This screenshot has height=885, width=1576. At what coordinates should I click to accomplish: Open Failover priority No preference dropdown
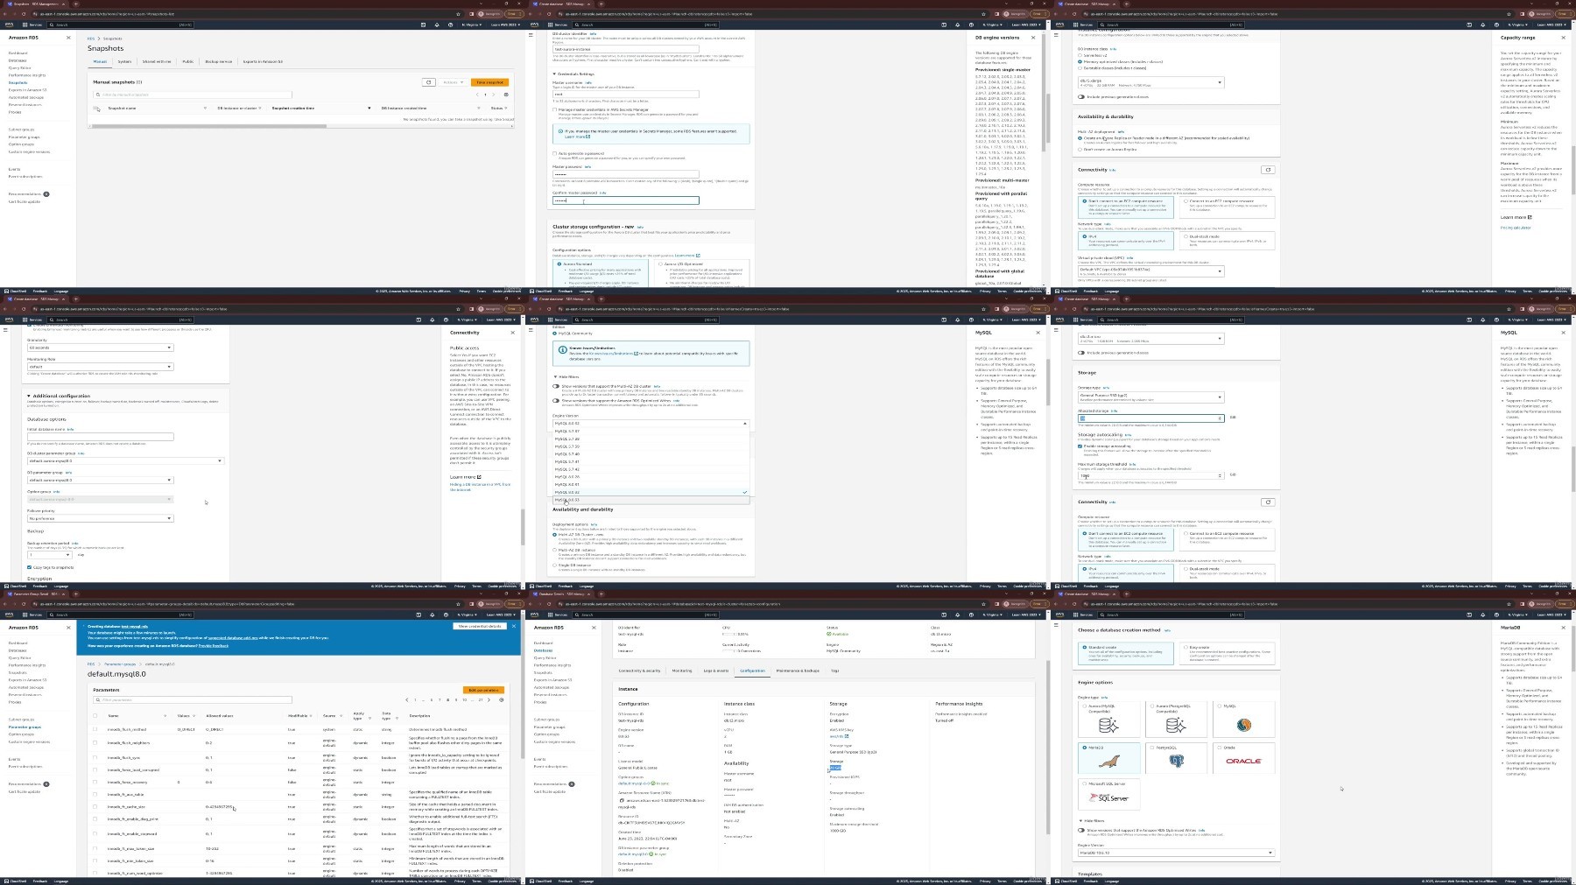click(101, 518)
